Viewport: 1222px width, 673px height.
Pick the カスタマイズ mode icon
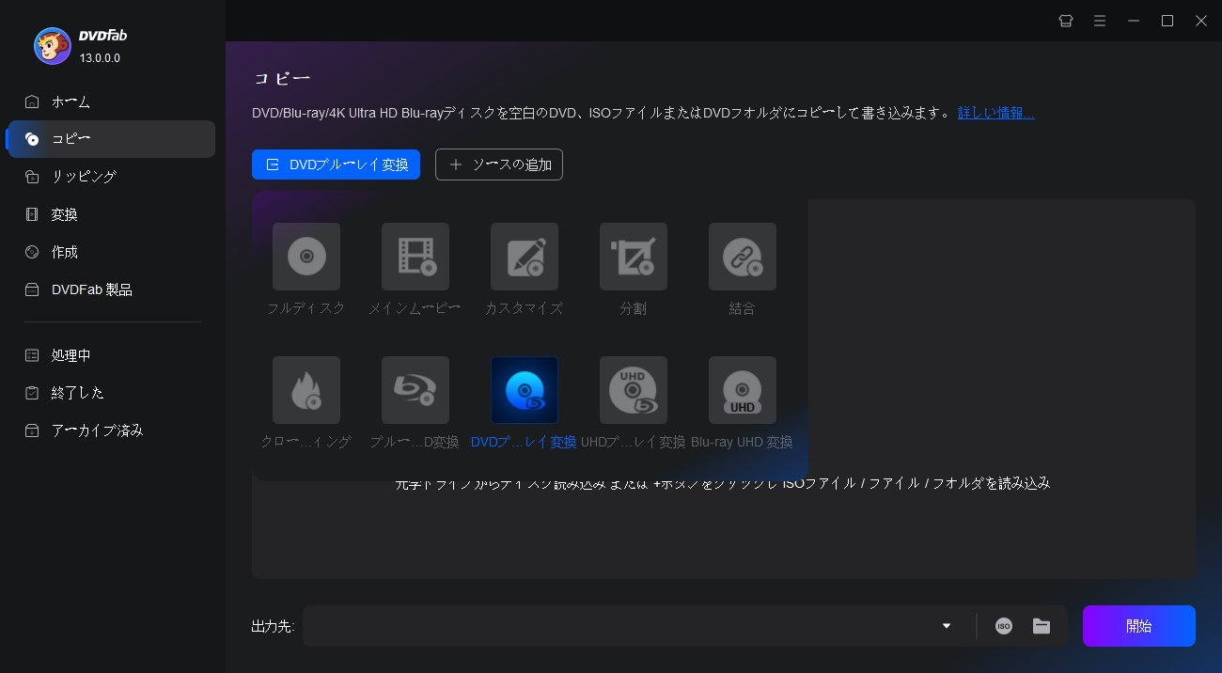coord(525,257)
